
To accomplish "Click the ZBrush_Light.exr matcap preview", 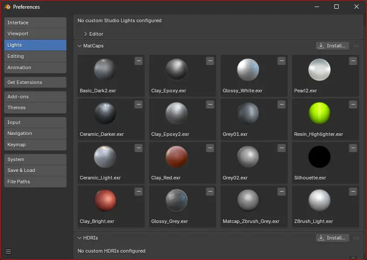I will tap(319, 200).
